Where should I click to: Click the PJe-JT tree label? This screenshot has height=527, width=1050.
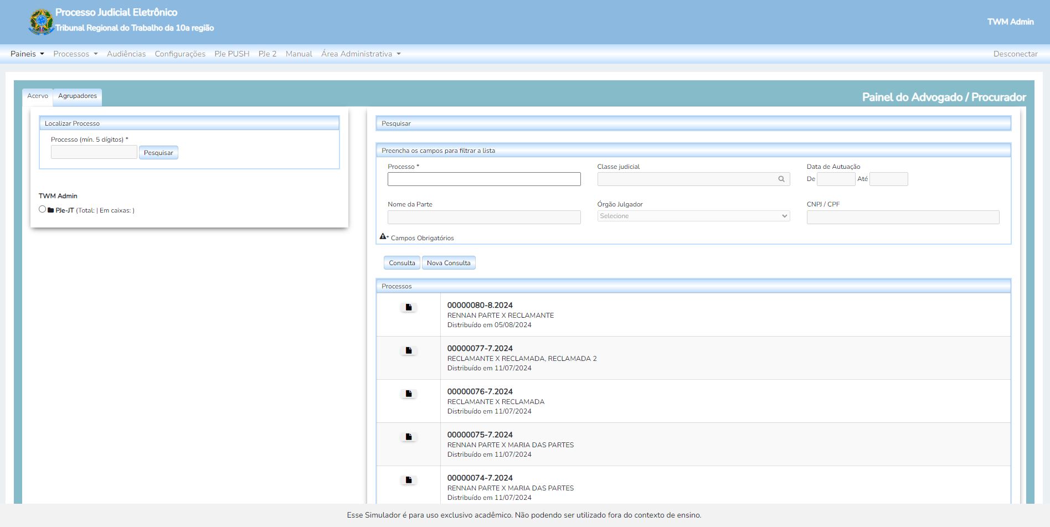pos(65,210)
